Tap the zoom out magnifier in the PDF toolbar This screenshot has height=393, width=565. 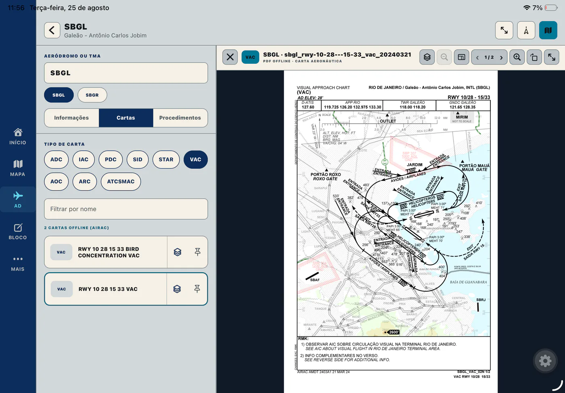[x=444, y=57]
